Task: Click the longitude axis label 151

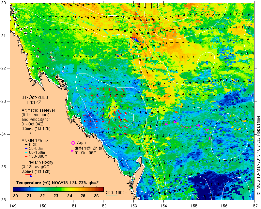Action: (x=73, y=206)
